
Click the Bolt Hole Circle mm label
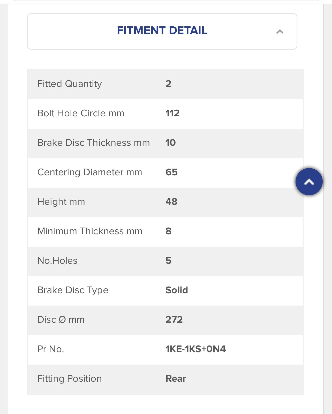tap(81, 113)
